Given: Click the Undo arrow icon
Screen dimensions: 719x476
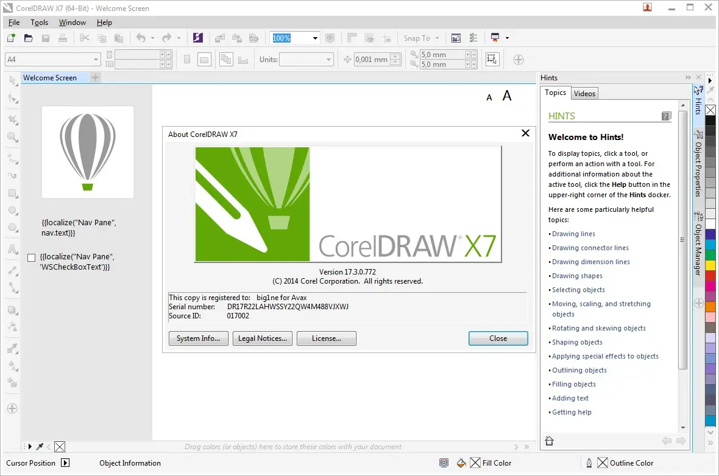Looking at the screenshot, I should 141,38.
